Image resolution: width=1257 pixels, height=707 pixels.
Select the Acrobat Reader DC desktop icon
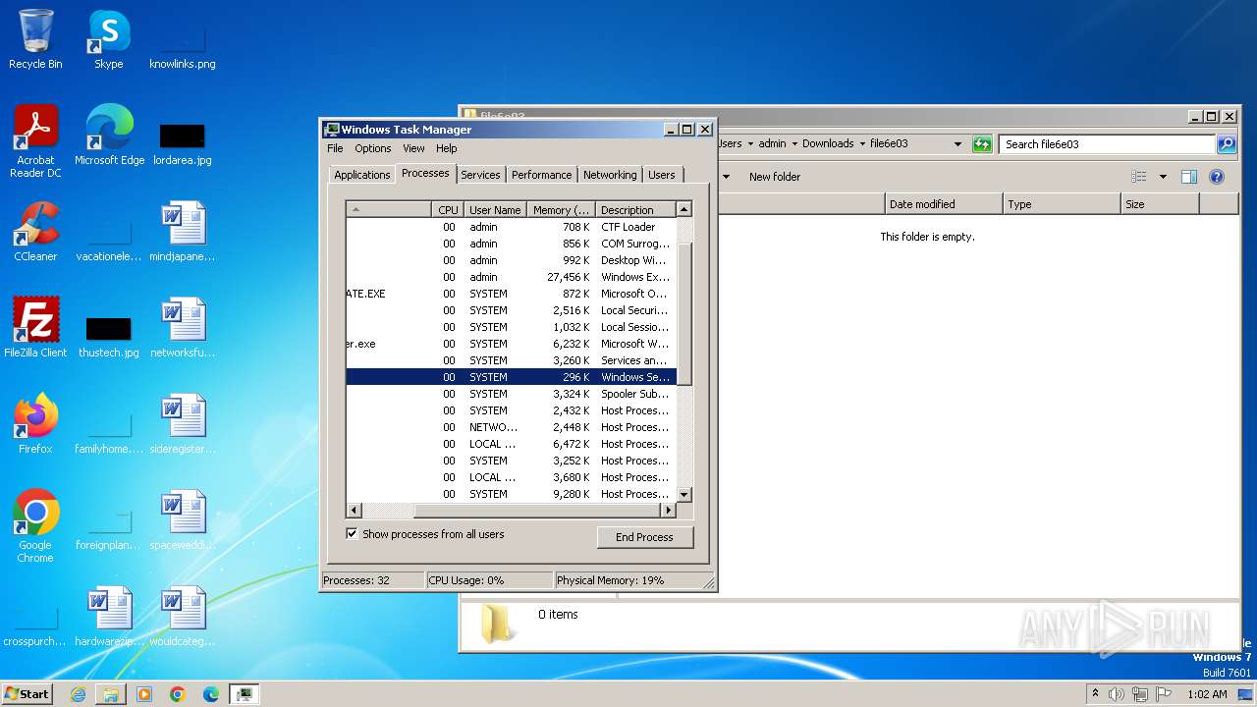tap(35, 141)
